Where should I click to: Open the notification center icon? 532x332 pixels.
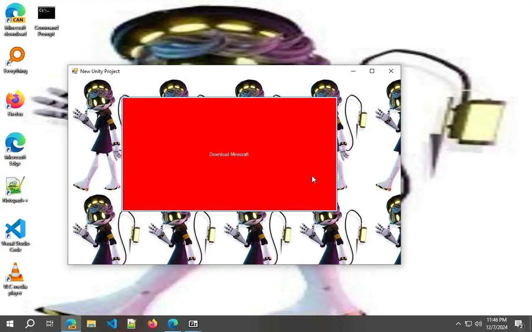point(519,324)
